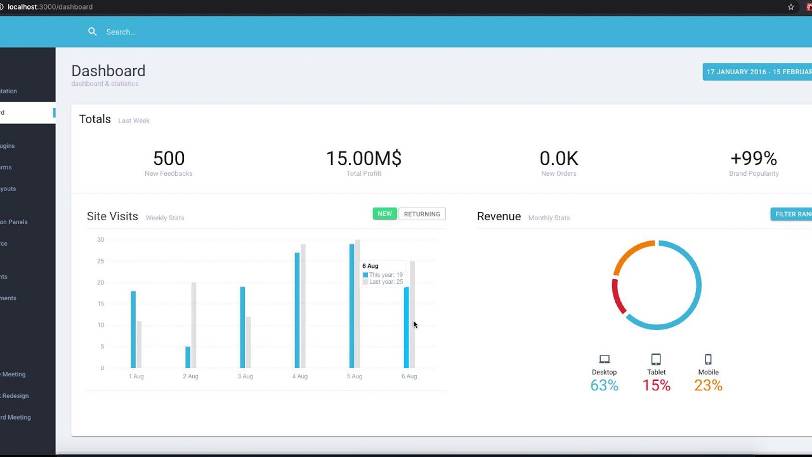Click the blue bar for 2 Aug
812x457 pixels.
188,357
